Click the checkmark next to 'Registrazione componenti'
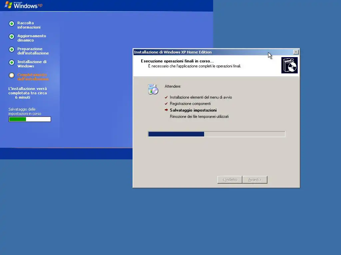341x255 pixels. click(166, 104)
